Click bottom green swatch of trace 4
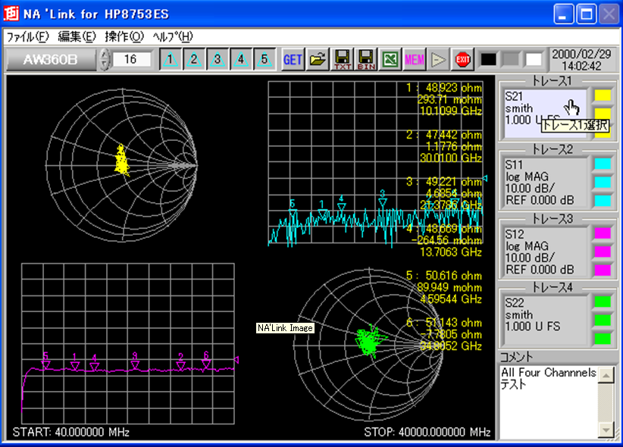 coord(603,339)
